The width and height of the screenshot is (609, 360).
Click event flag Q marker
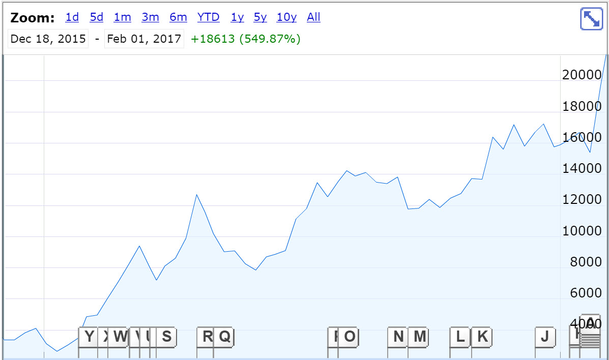click(224, 337)
